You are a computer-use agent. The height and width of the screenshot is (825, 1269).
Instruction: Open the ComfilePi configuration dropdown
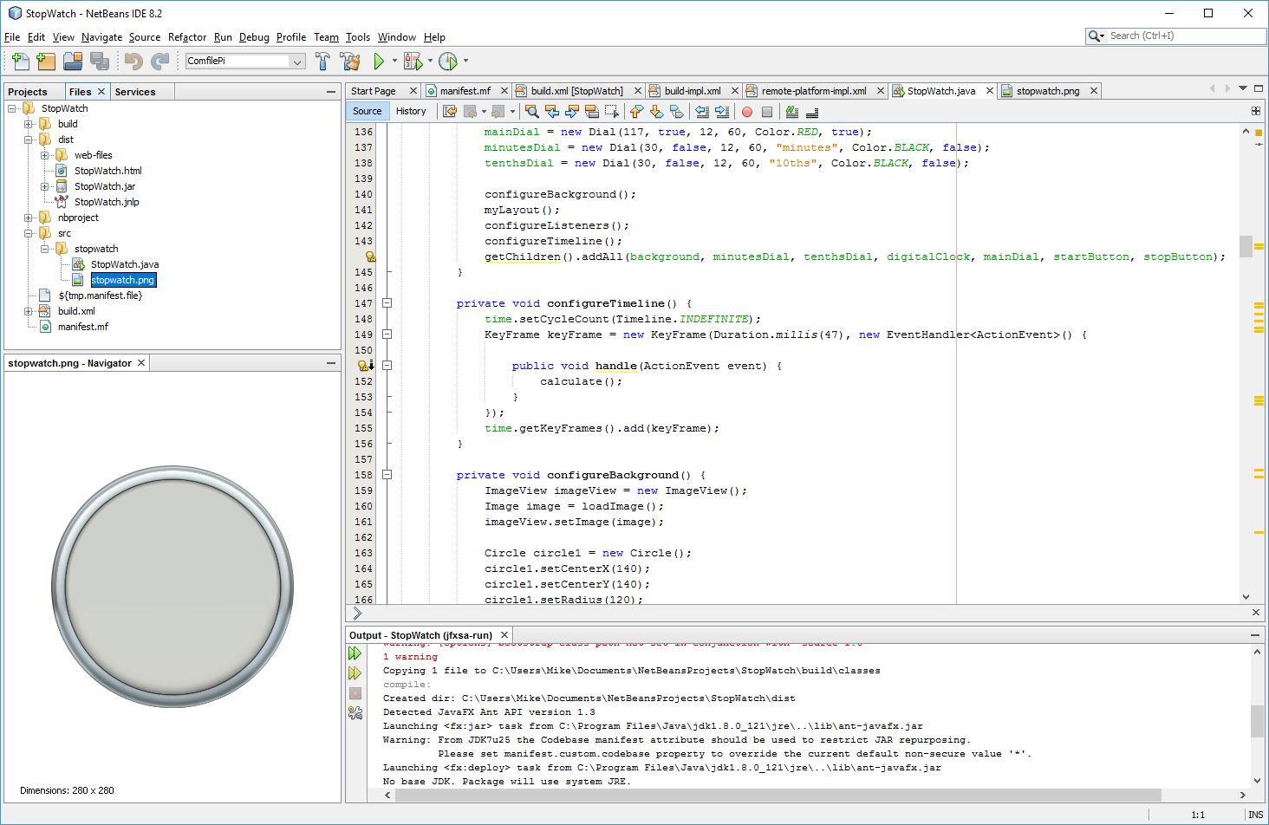coord(297,61)
